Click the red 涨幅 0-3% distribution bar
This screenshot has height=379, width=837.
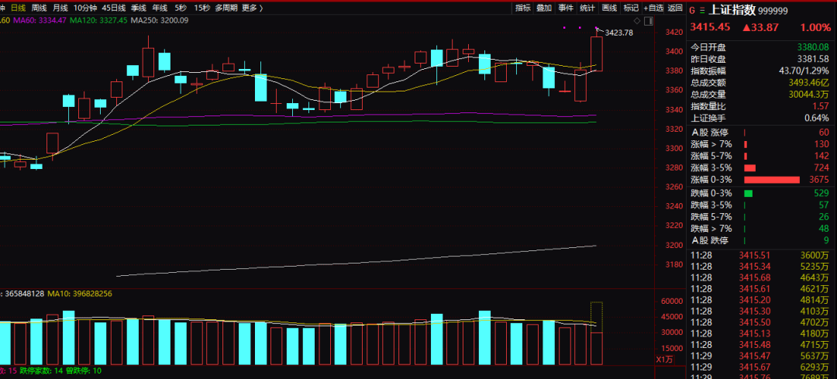[x=771, y=180]
